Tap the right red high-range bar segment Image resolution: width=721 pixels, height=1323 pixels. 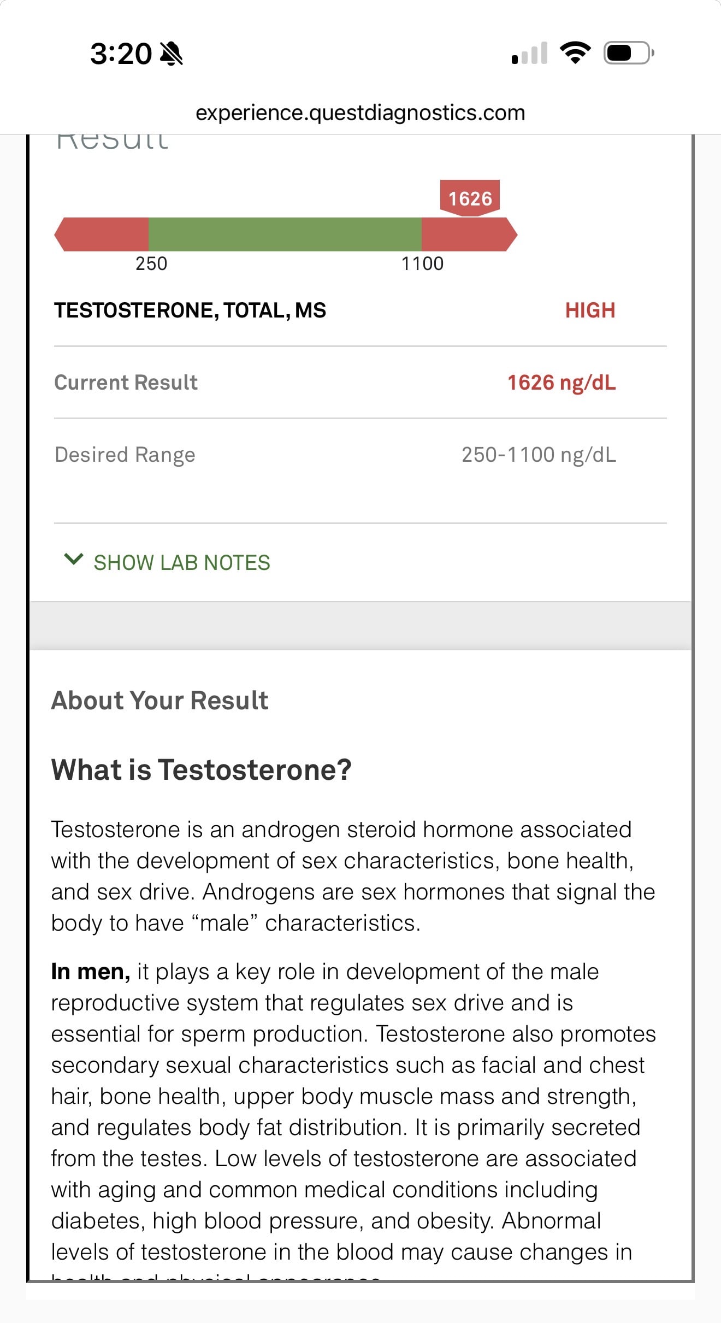(469, 234)
